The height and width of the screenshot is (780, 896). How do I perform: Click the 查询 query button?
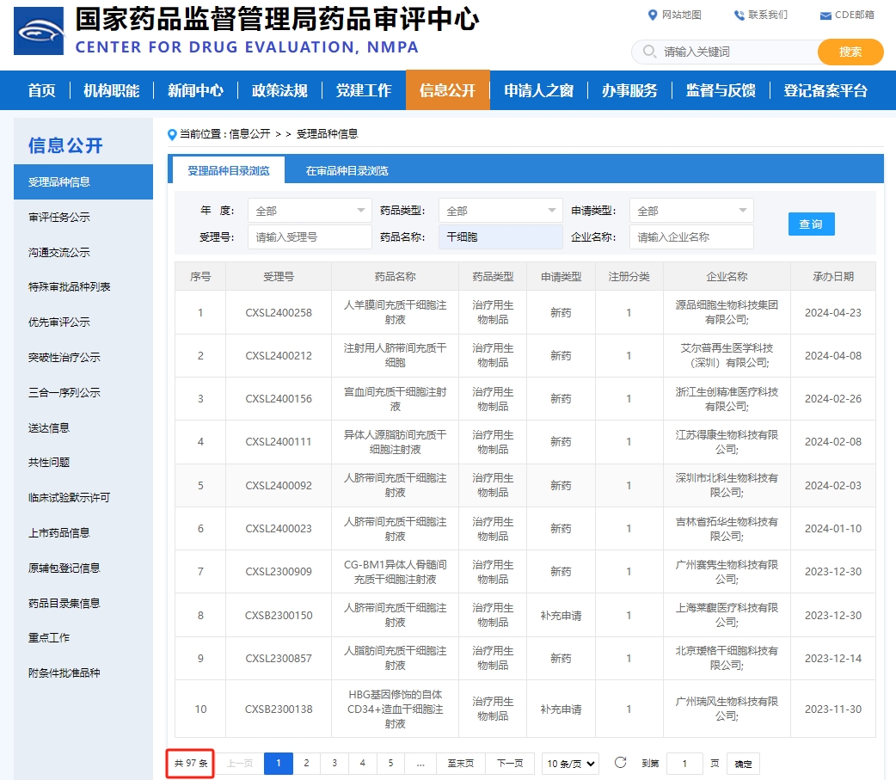[x=811, y=223]
